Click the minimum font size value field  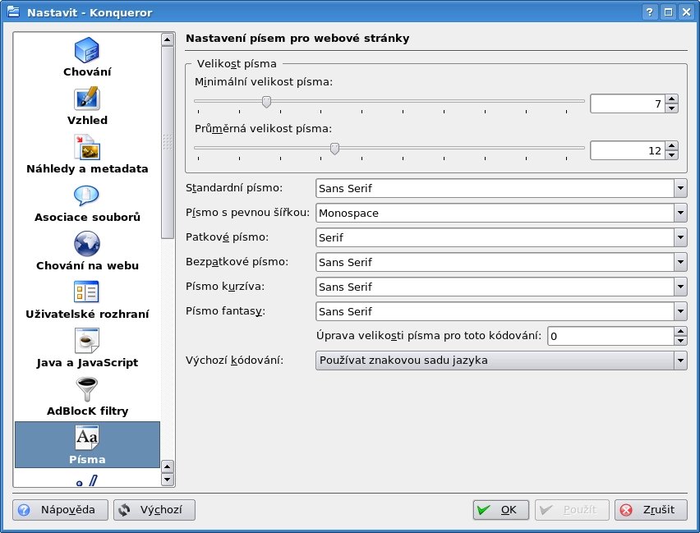(628, 103)
